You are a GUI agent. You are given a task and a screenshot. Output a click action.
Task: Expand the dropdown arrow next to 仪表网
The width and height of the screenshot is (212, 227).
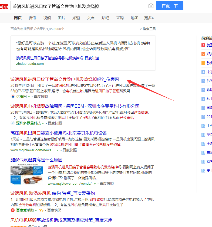[x=29, y=97]
